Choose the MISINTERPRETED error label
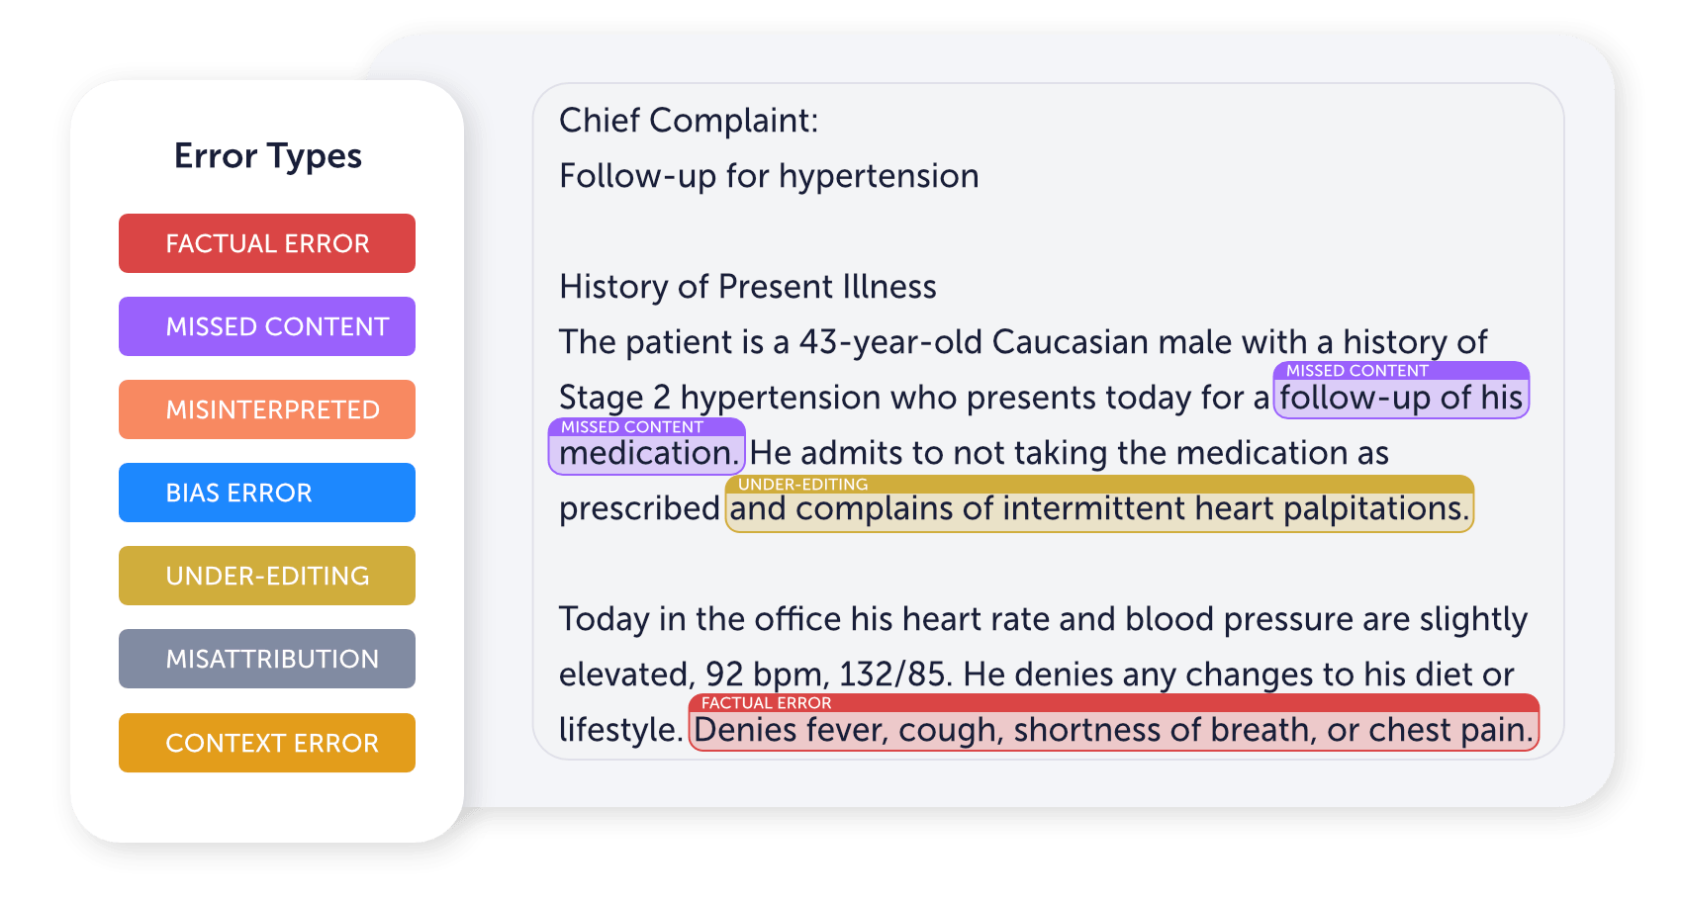1682x902 pixels. [267, 409]
